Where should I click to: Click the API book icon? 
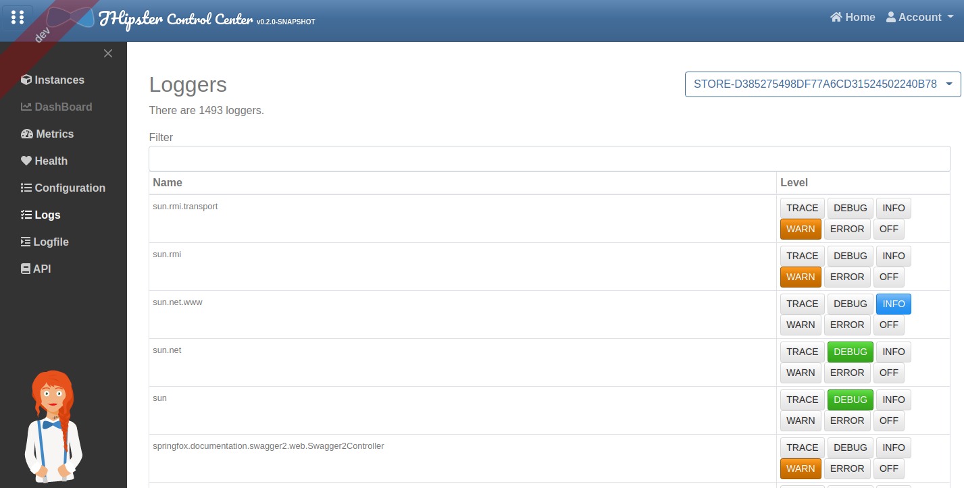pyautogui.click(x=26, y=269)
